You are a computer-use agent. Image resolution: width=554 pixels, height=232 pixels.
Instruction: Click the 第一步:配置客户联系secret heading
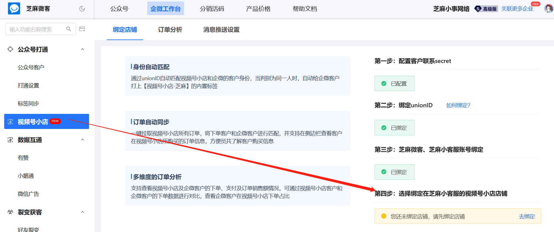[413, 61]
